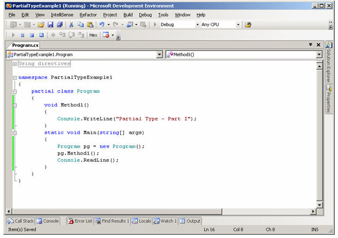Cut selection with the scissors icon
The image size is (338, 238).
click(x=71, y=25)
